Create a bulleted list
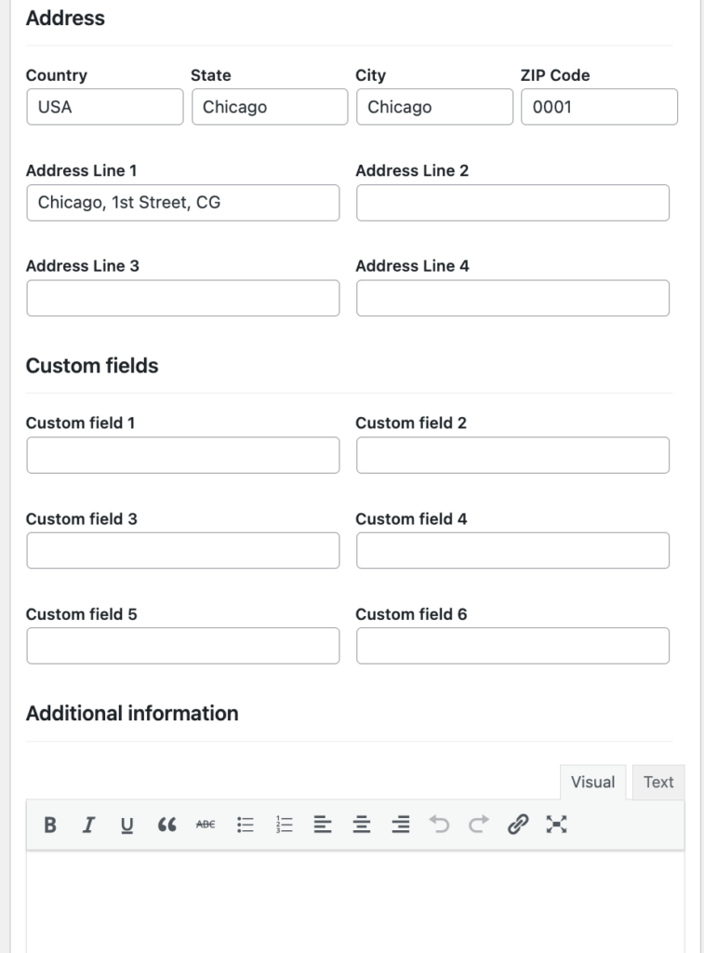The image size is (704, 953). pyautogui.click(x=245, y=825)
